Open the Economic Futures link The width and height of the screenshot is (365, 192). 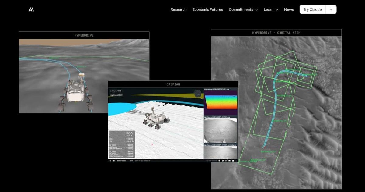click(207, 9)
